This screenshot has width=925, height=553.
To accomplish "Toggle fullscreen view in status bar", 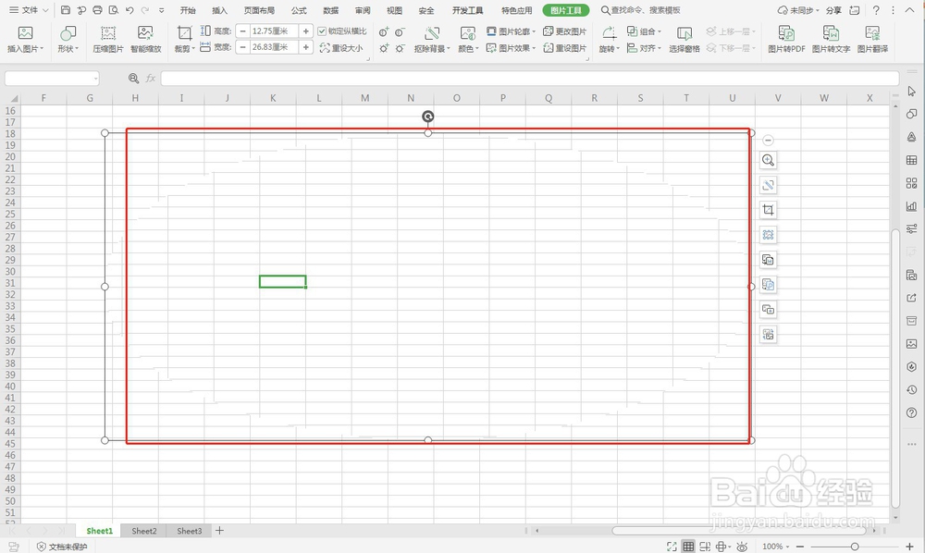I will coord(672,547).
